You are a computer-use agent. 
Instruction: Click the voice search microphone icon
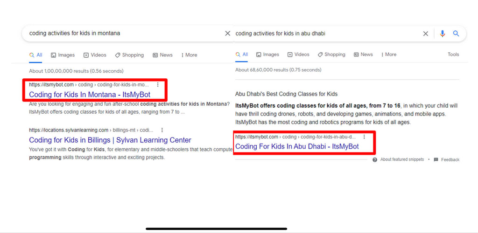[x=443, y=34]
